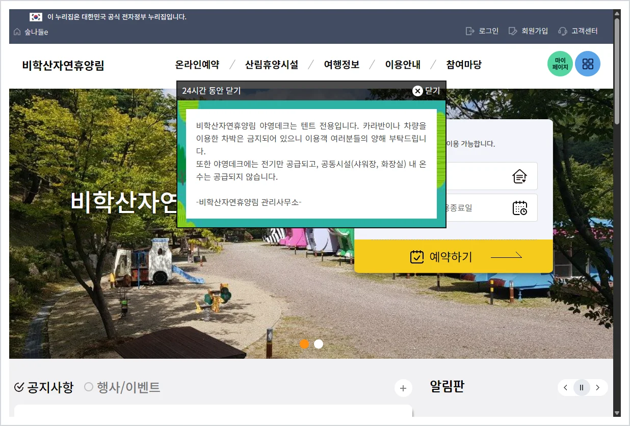Image resolution: width=630 pixels, height=426 pixels.
Task: Open the 숲나들e home link
Action: (31, 32)
